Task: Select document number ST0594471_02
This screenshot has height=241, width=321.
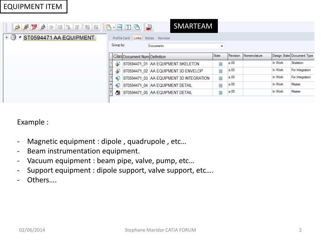Action: (x=135, y=71)
